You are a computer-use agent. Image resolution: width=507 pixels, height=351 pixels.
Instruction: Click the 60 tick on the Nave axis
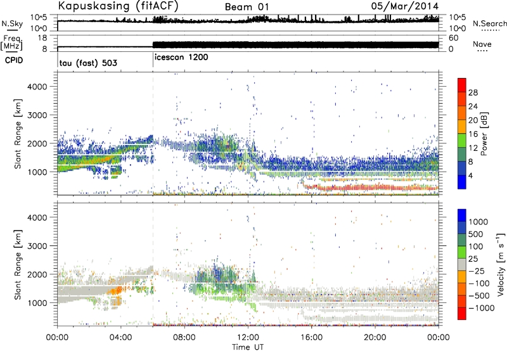pyautogui.click(x=453, y=38)
